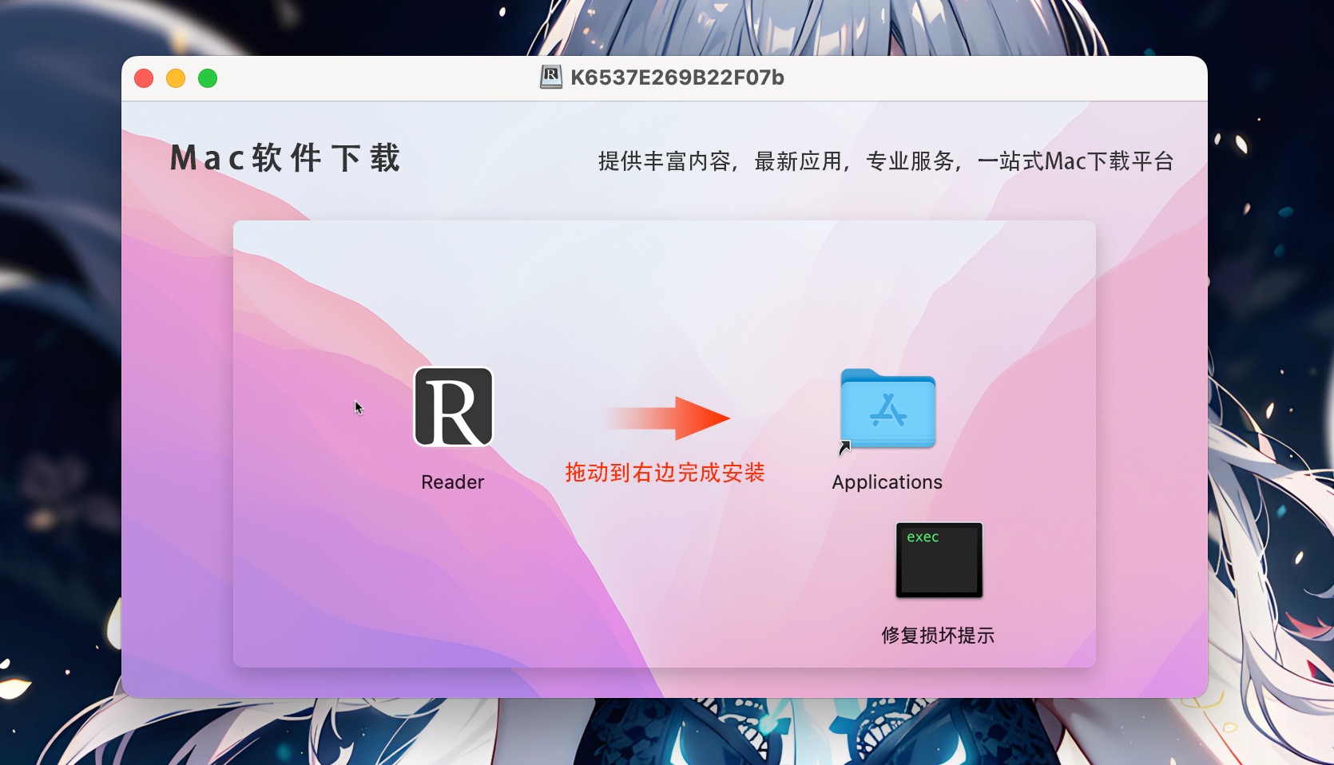Click the "修复损坏提示" file label
Image resolution: width=1334 pixels, height=765 pixels.
click(x=938, y=636)
